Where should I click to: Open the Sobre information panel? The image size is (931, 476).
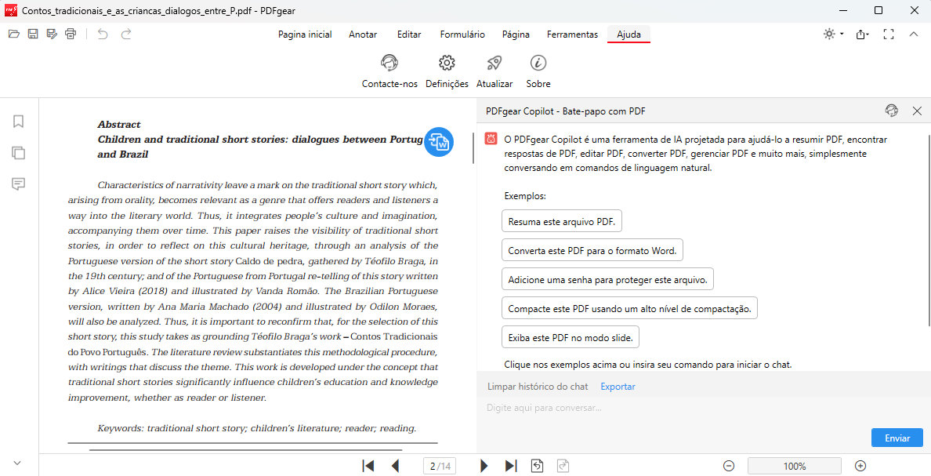538,69
